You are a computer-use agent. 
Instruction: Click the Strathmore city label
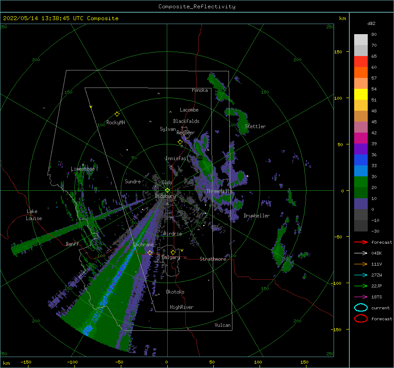213,259
